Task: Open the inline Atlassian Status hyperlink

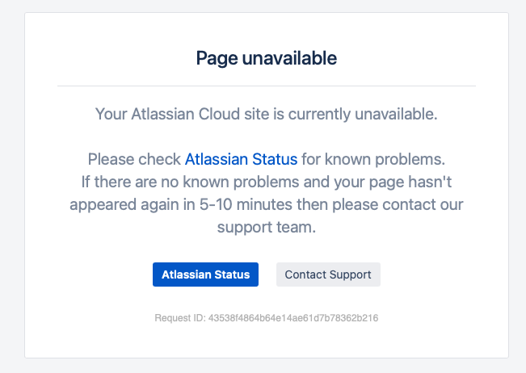Action: click(241, 159)
